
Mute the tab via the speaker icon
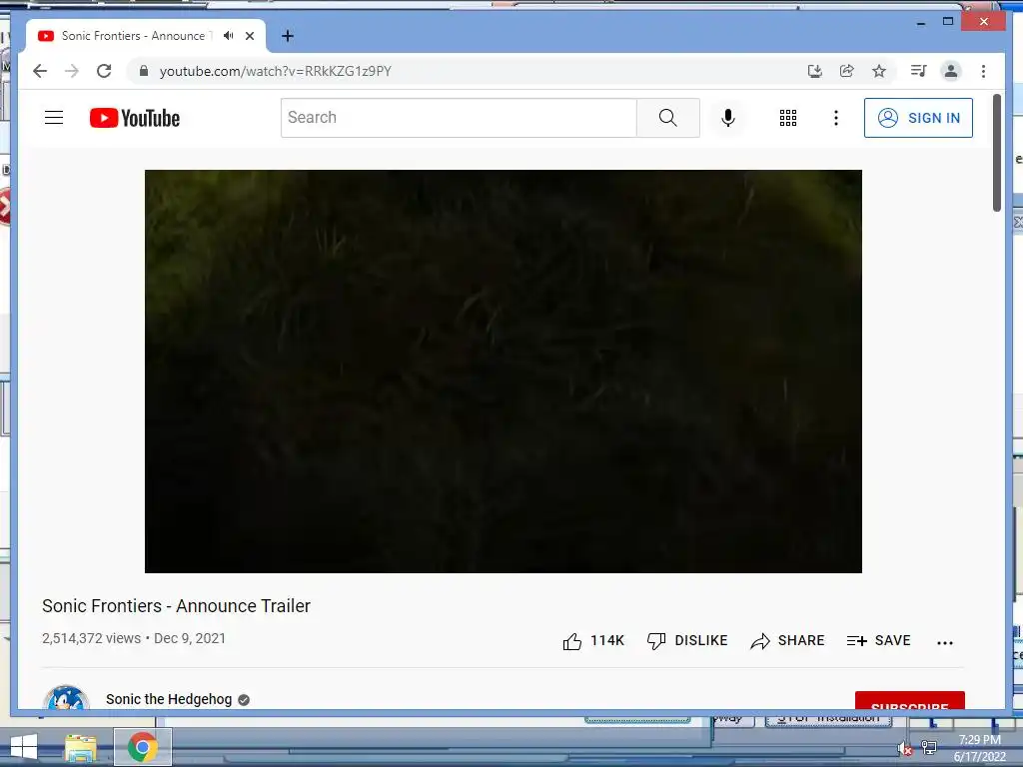229,36
